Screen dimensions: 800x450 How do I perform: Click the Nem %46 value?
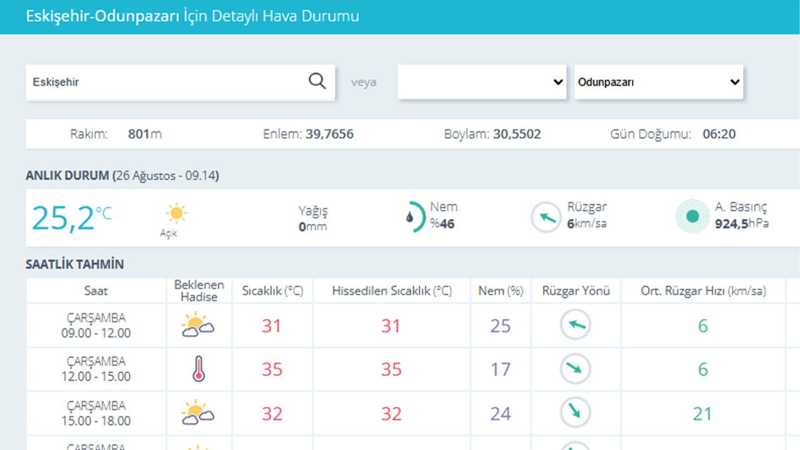(x=442, y=223)
